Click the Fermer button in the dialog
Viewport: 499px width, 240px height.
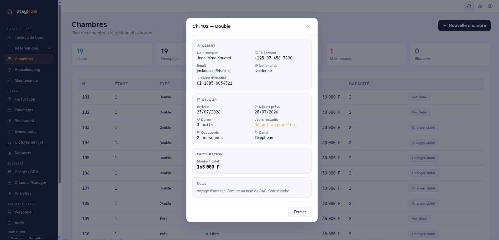point(300,212)
